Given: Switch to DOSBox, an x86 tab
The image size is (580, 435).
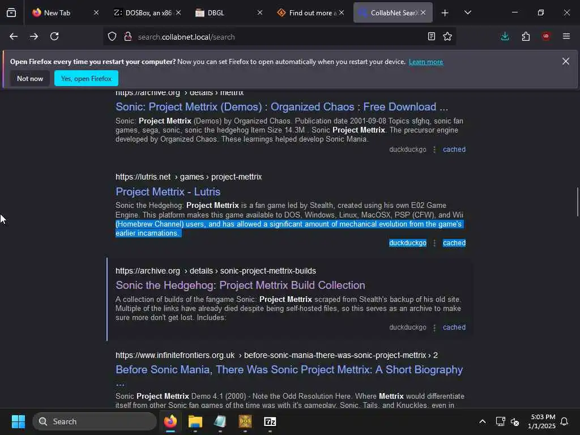Looking at the screenshot, I should point(144,12).
